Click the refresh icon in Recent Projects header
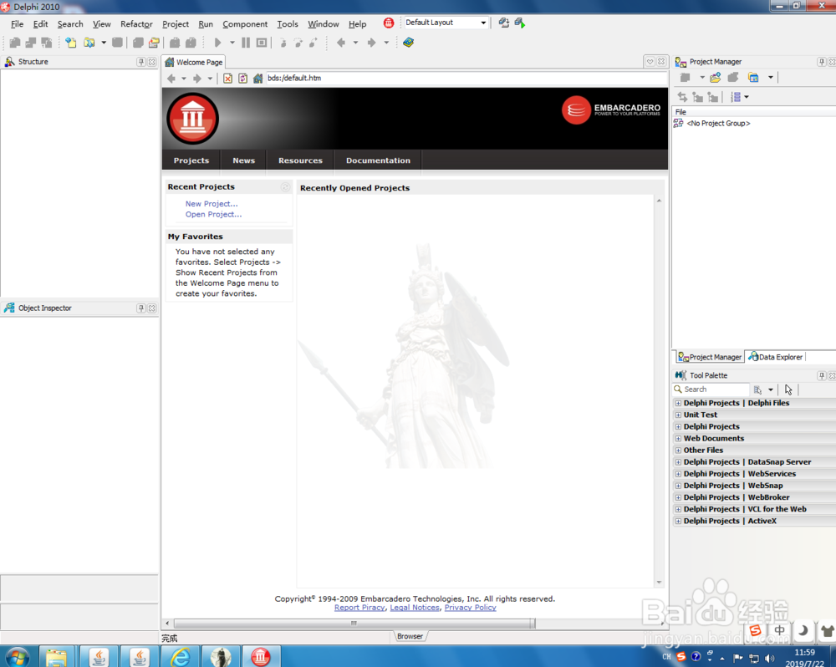836x667 pixels. pyautogui.click(x=285, y=186)
